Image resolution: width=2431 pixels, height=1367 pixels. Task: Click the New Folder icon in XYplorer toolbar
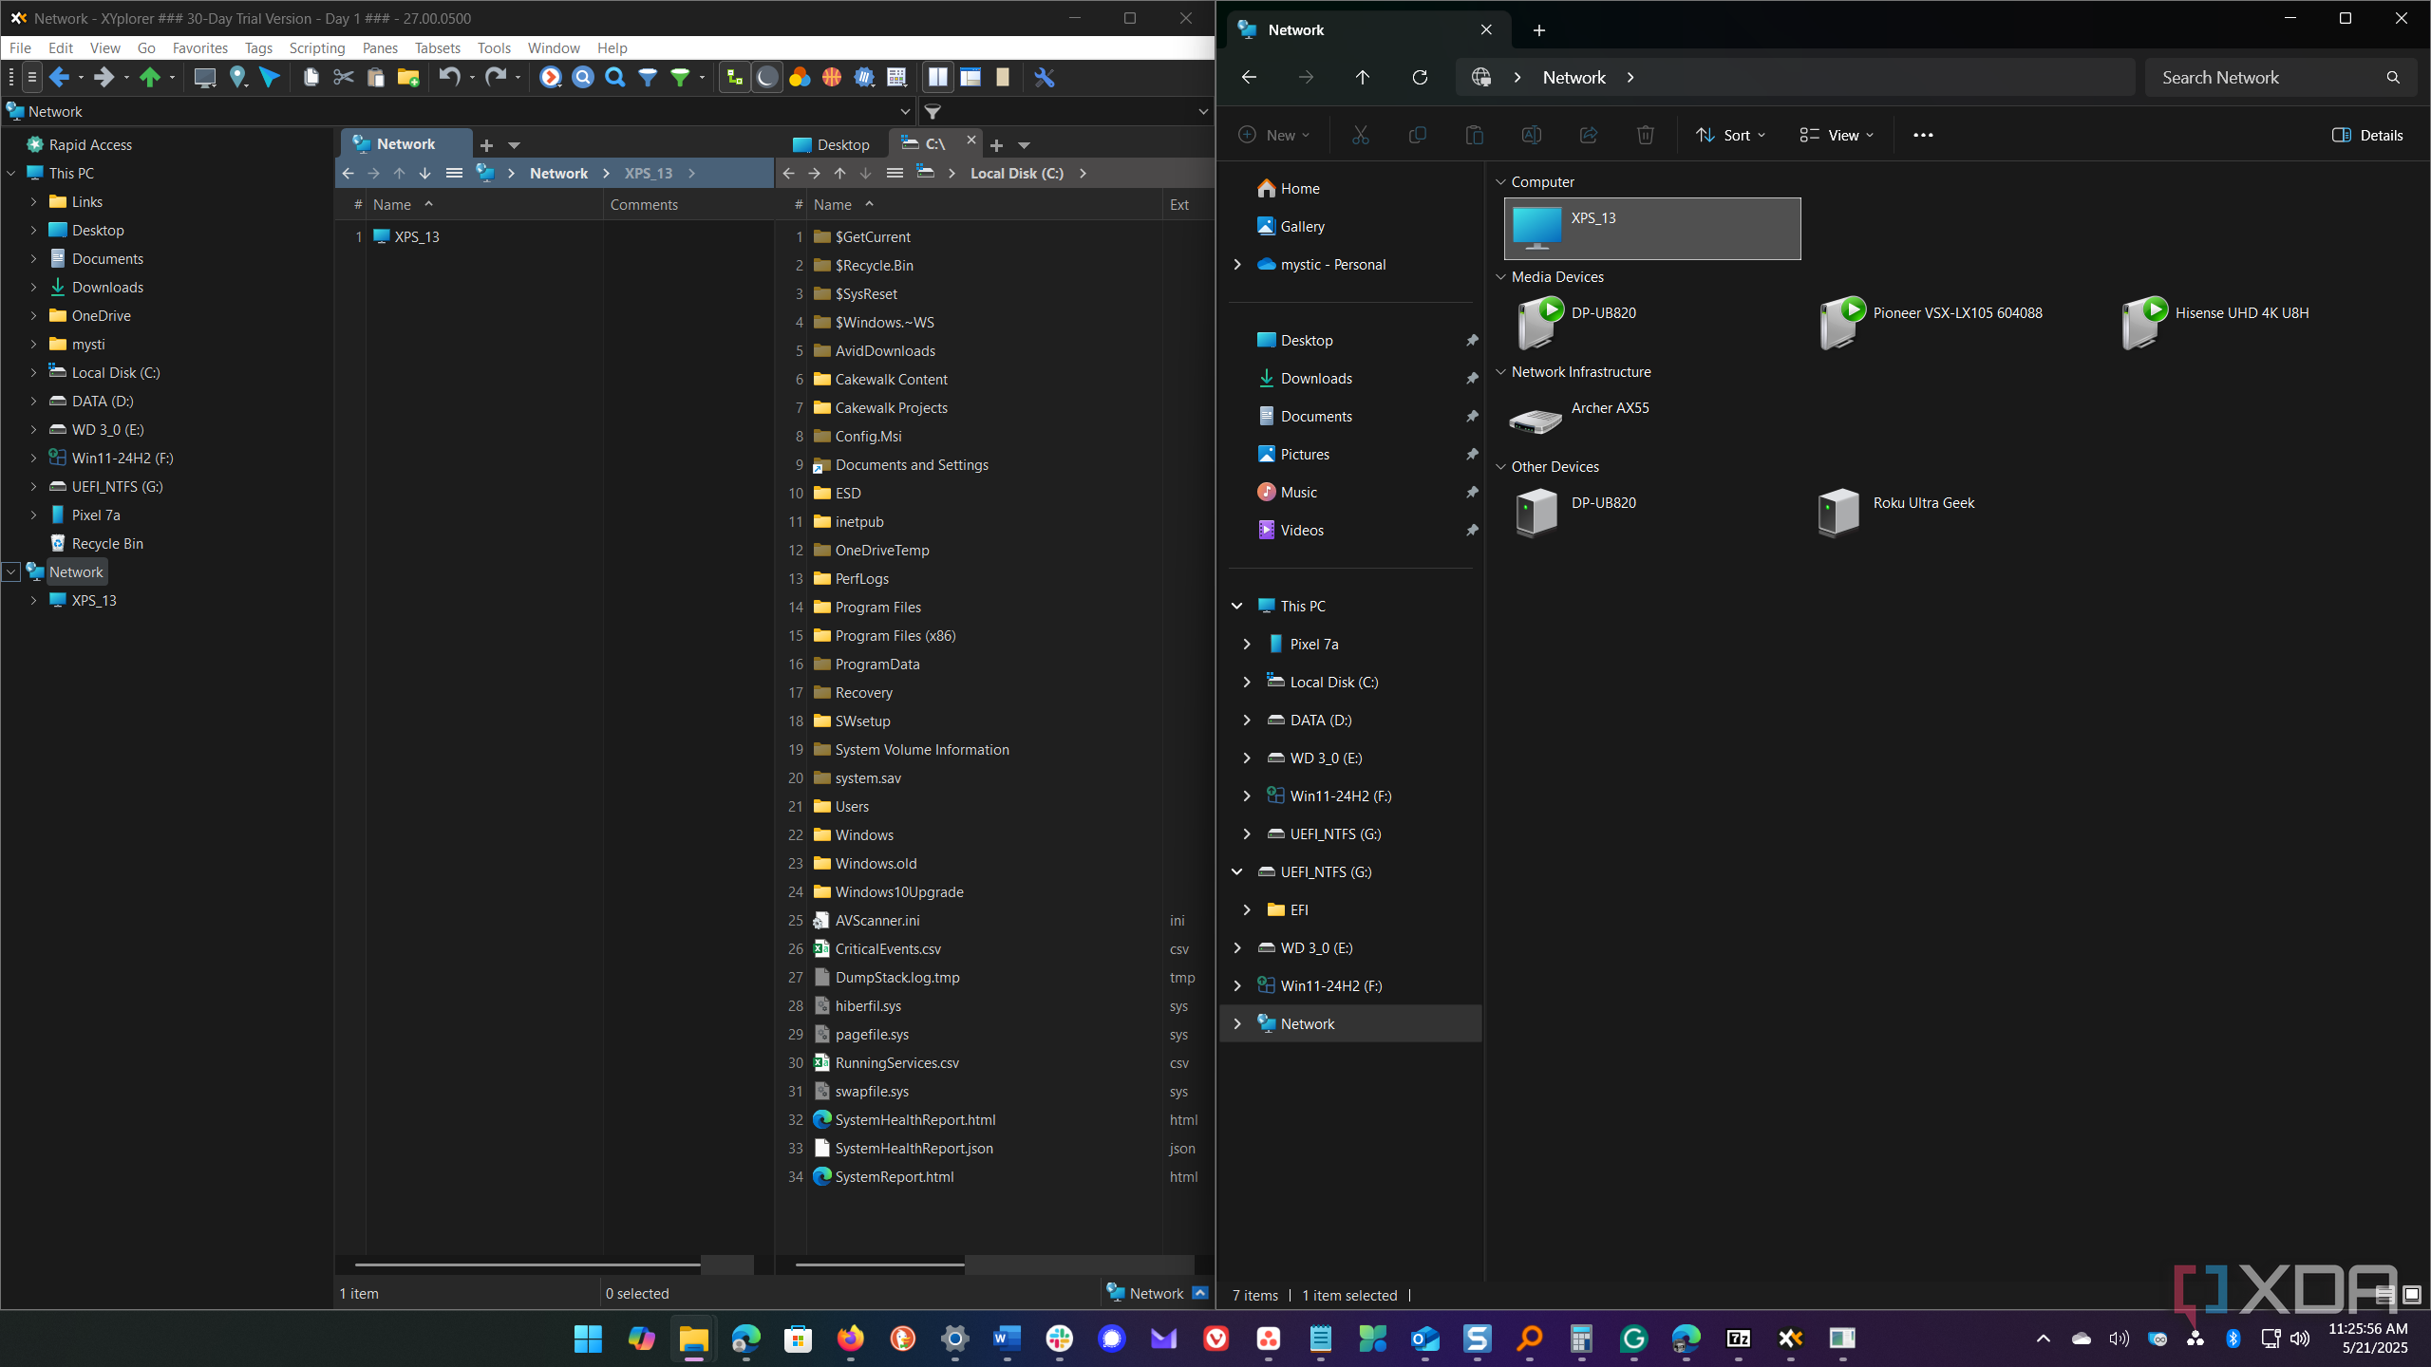click(x=408, y=78)
